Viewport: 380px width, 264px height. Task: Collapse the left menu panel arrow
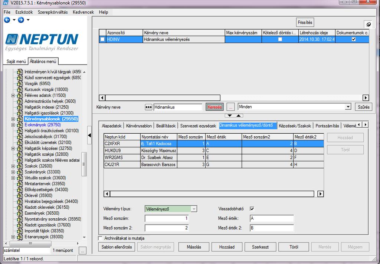tap(89, 135)
